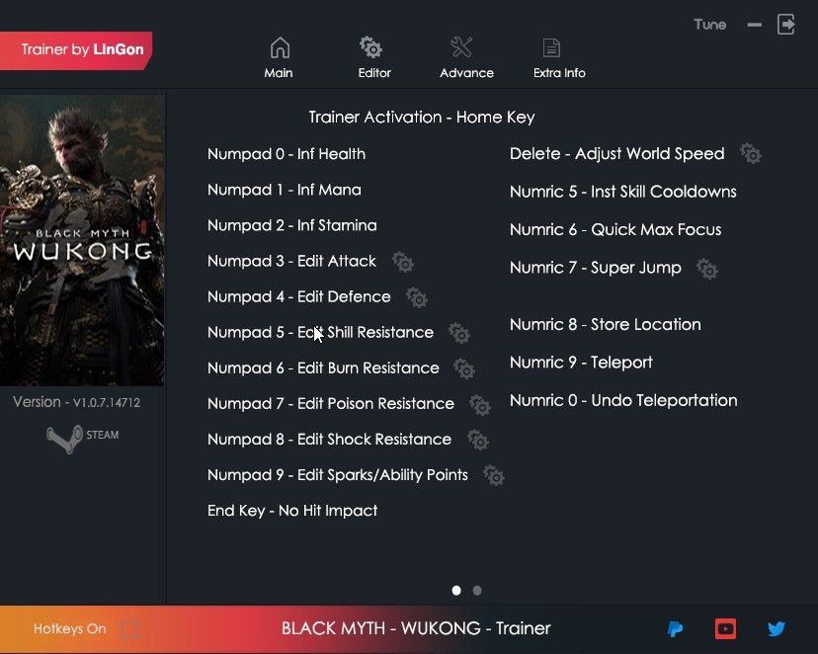The height and width of the screenshot is (654, 818).
Task: Click the exit trainer icon
Action: pyautogui.click(x=786, y=25)
